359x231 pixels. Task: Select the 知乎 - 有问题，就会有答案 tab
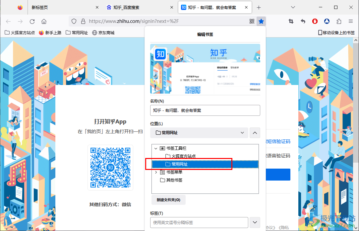point(215,7)
